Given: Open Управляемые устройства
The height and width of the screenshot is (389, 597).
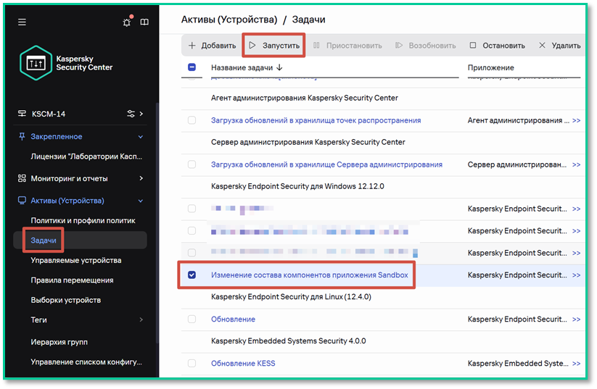Looking at the screenshot, I should 76,260.
